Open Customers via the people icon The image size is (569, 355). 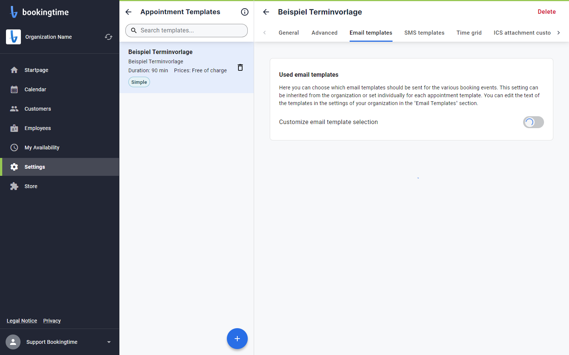click(x=14, y=109)
